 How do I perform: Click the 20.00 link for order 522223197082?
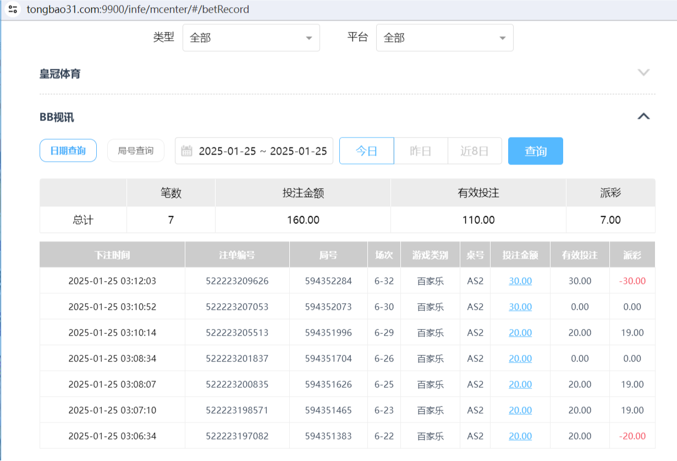click(x=520, y=436)
